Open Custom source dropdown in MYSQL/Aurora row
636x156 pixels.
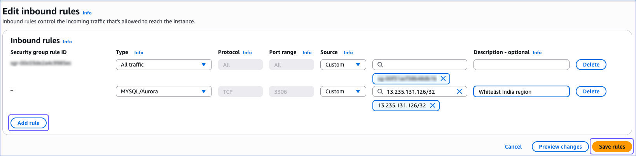coord(343,91)
